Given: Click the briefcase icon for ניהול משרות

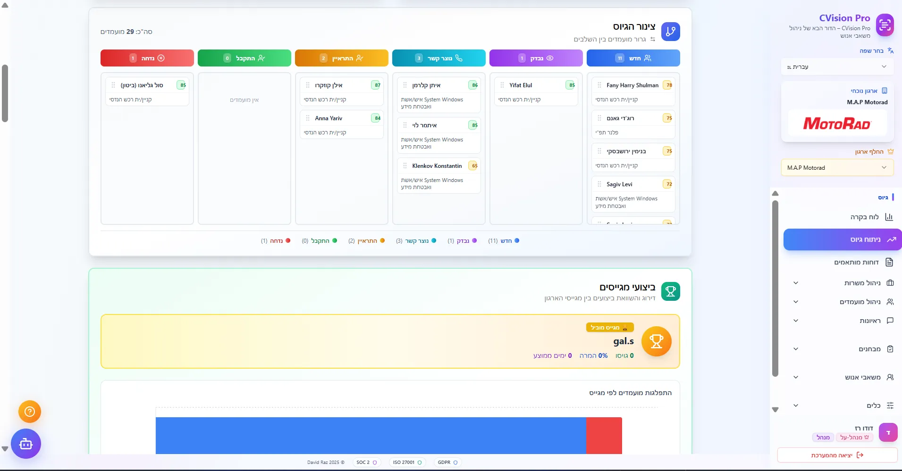Looking at the screenshot, I should click(x=890, y=283).
